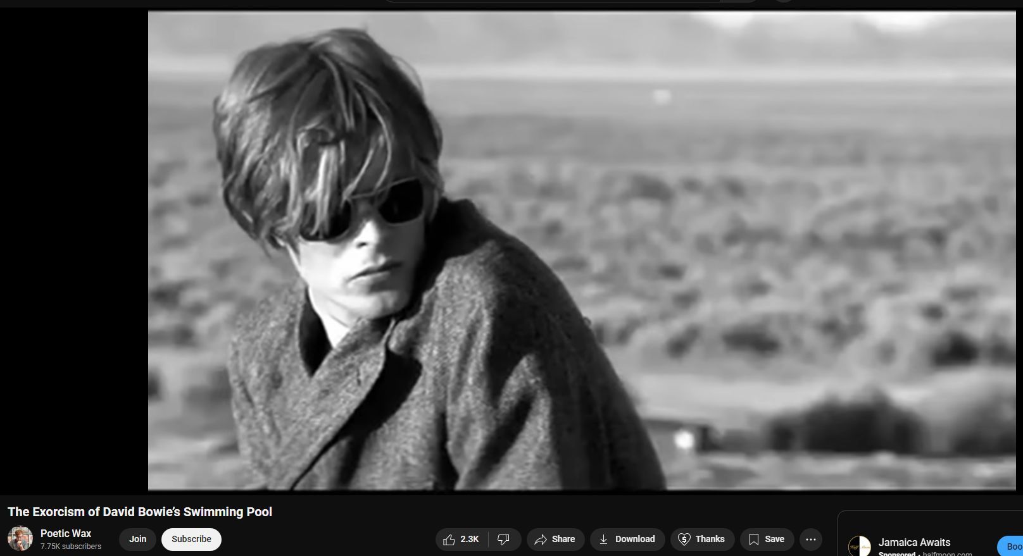Send a Thanks to the creator
The width and height of the screenshot is (1023, 556).
(x=701, y=539)
